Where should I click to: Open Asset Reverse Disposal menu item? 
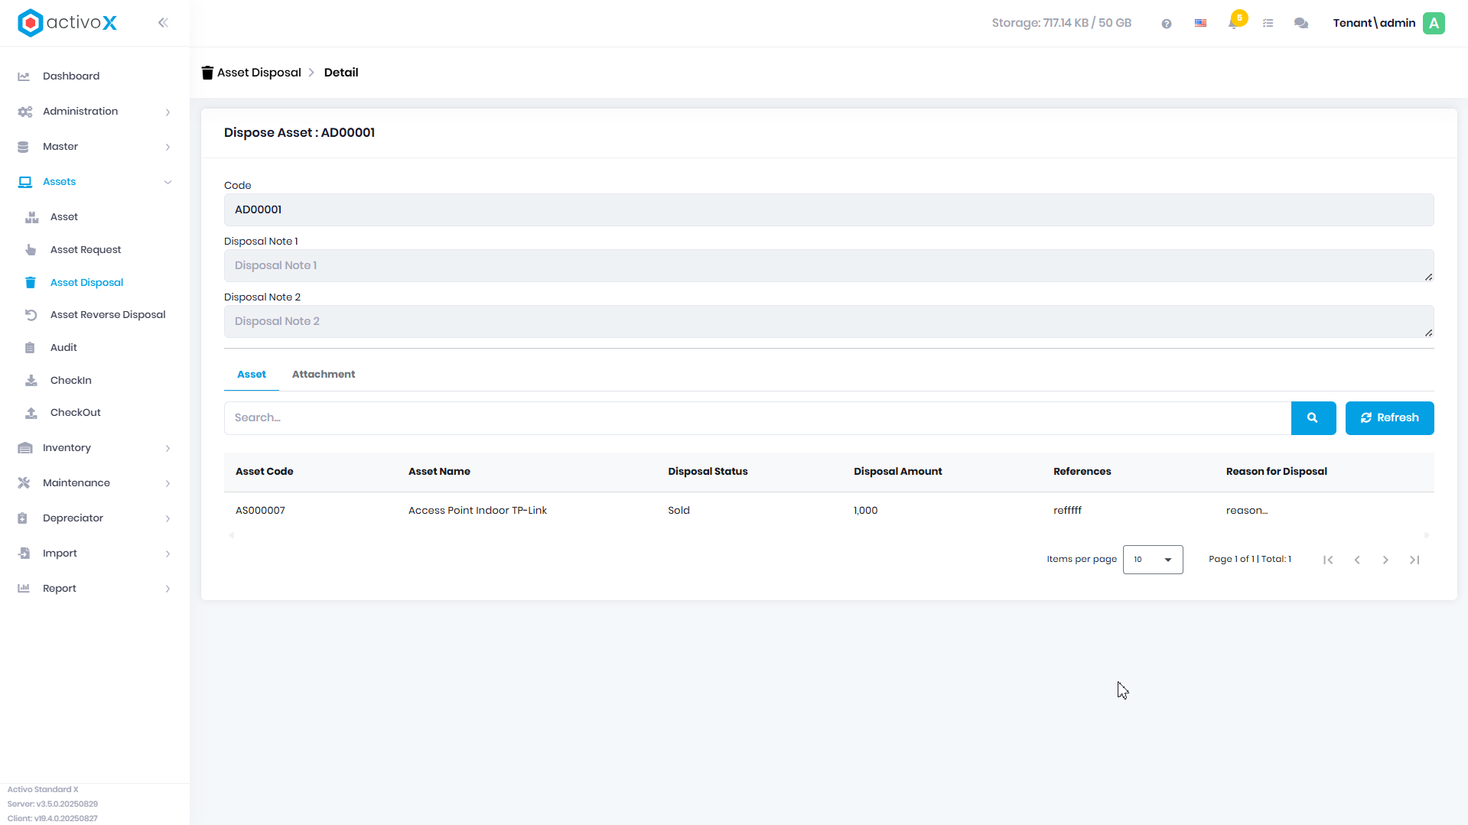tap(108, 315)
